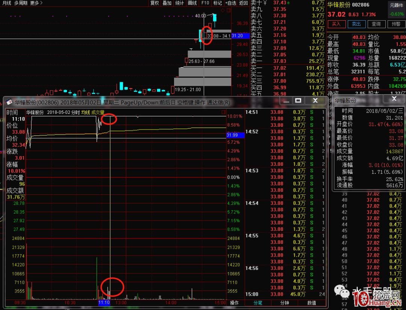406x310 pixels.
Task: Click the 涨停 price 40.03
Action: pyautogui.click(x=359, y=79)
